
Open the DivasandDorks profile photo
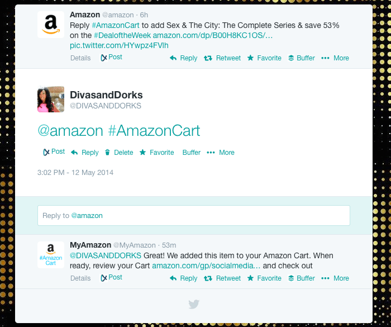pyautogui.click(x=51, y=99)
